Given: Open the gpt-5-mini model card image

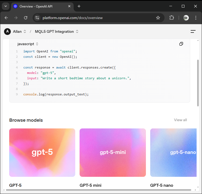Looking at the screenshot, I should [x=112, y=153].
